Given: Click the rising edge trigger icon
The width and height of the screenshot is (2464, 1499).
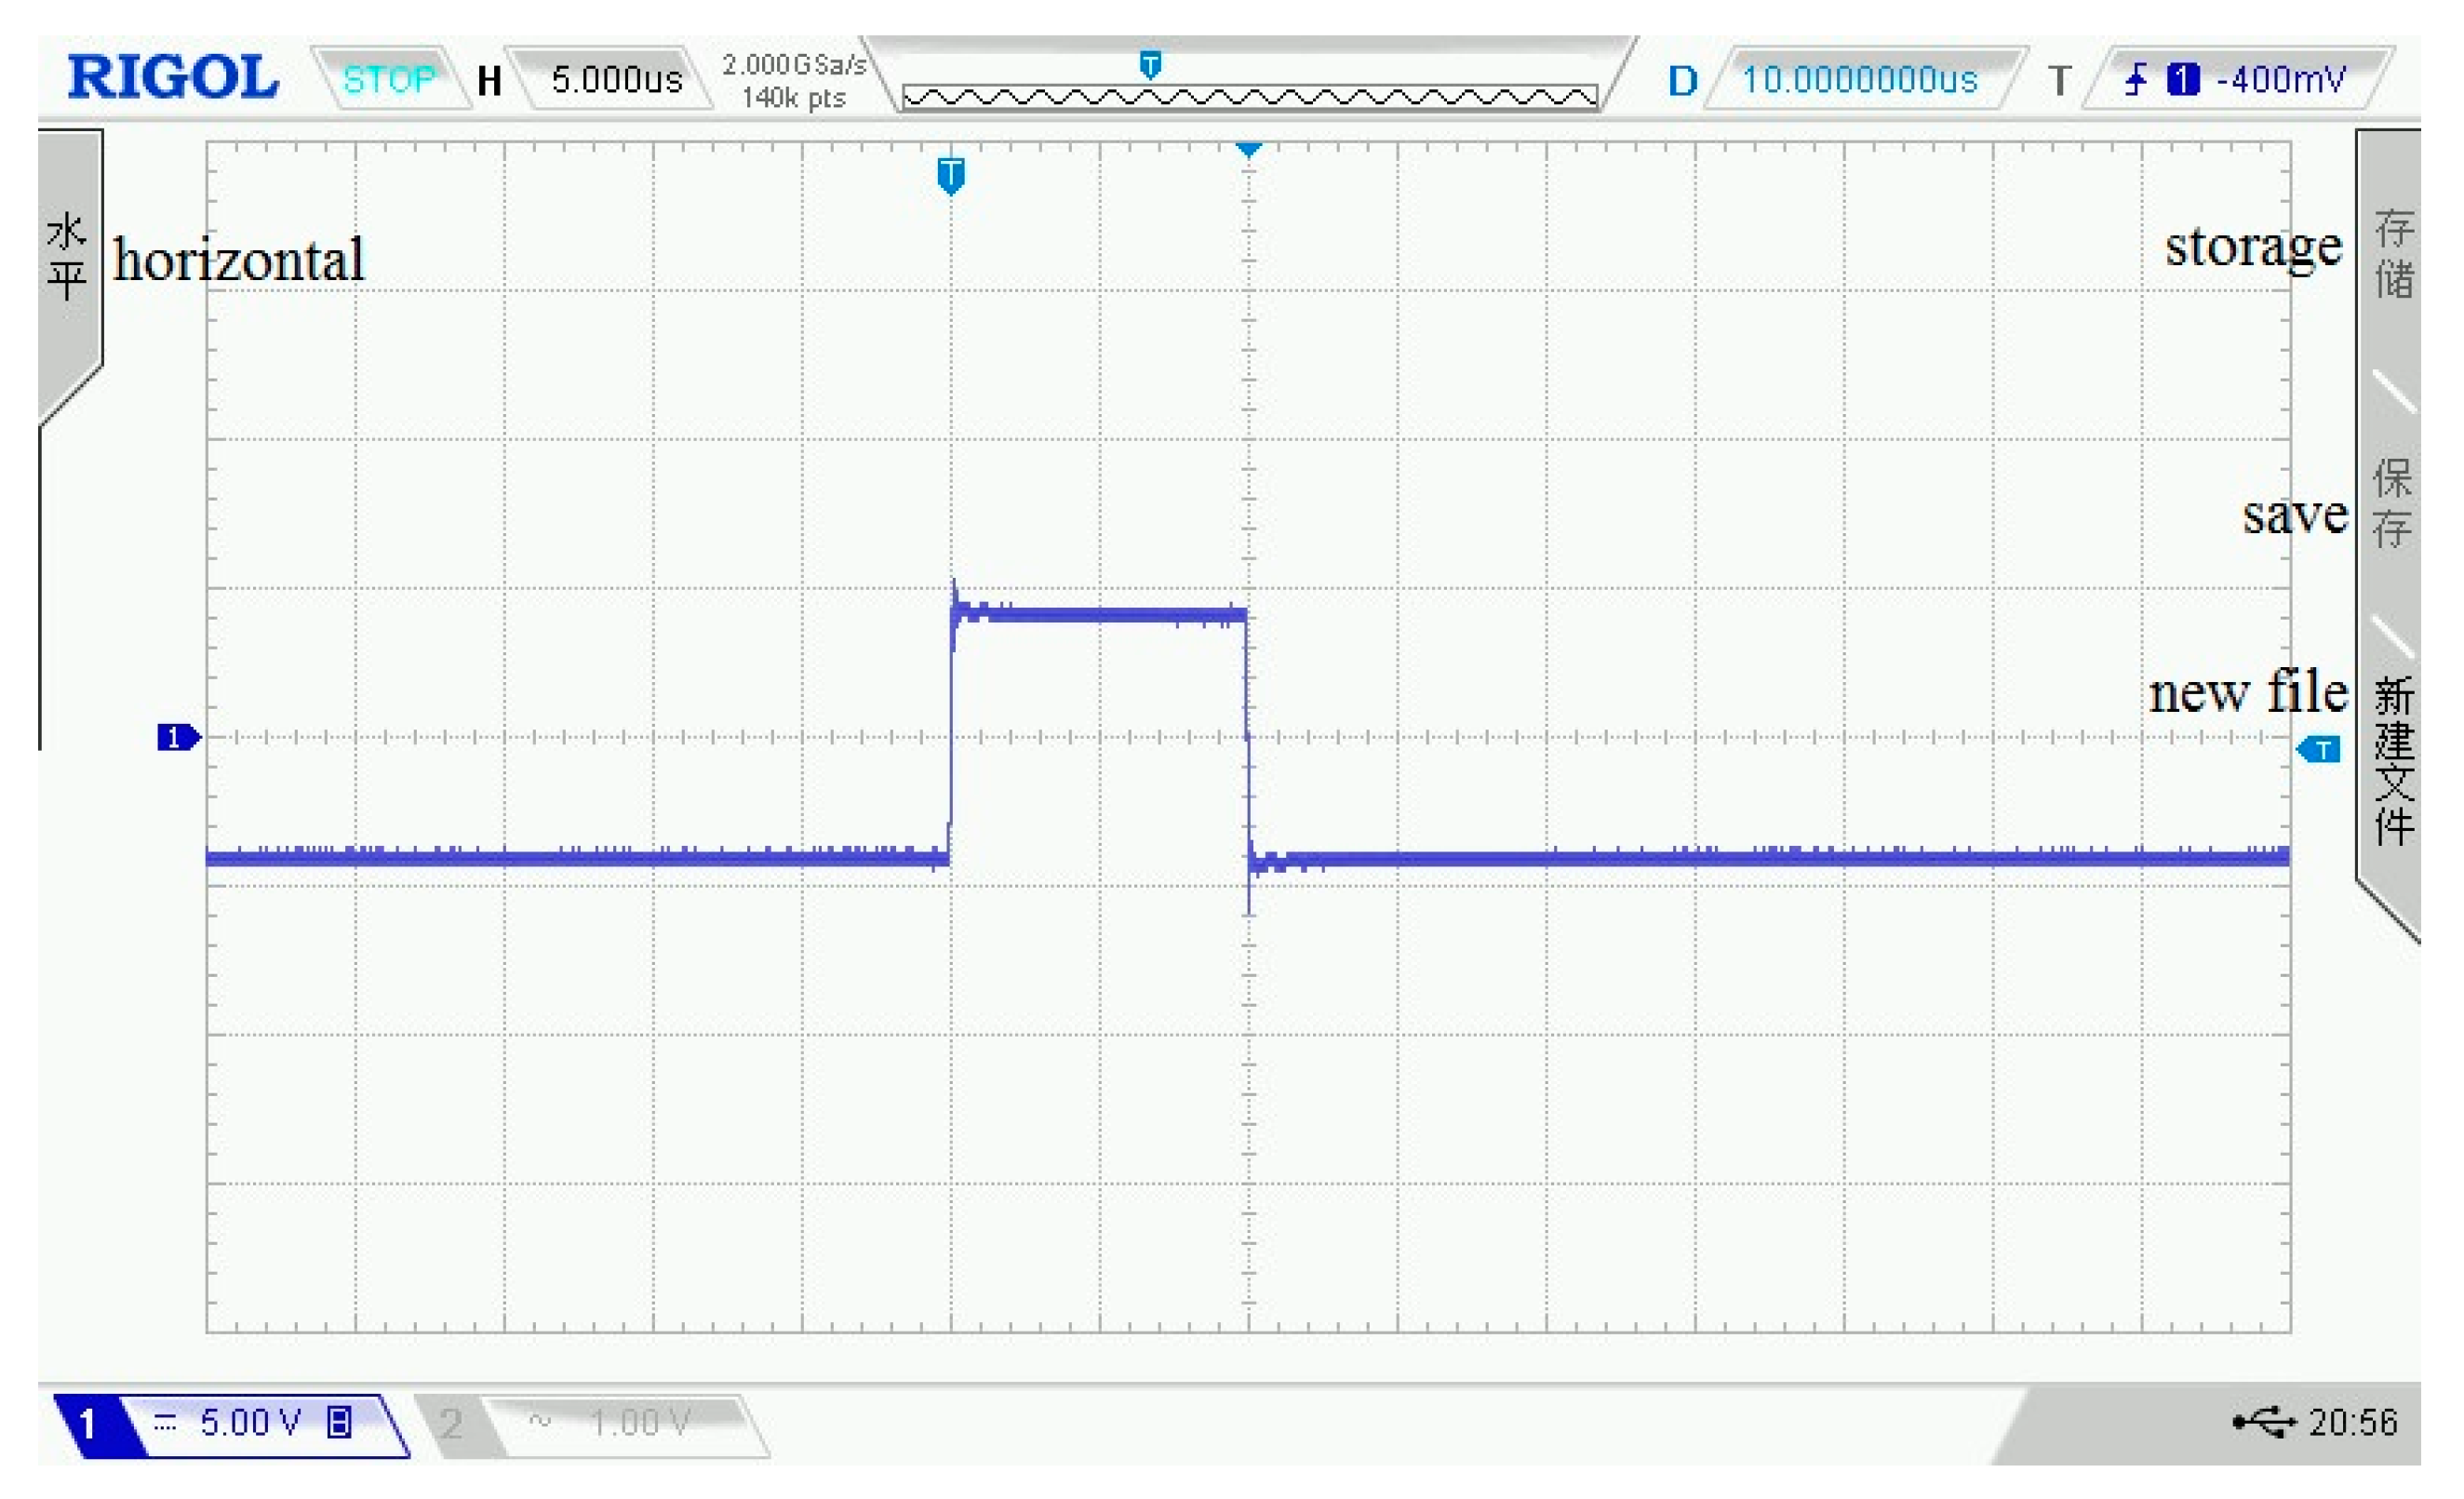Looking at the screenshot, I should pyautogui.click(x=2136, y=79).
